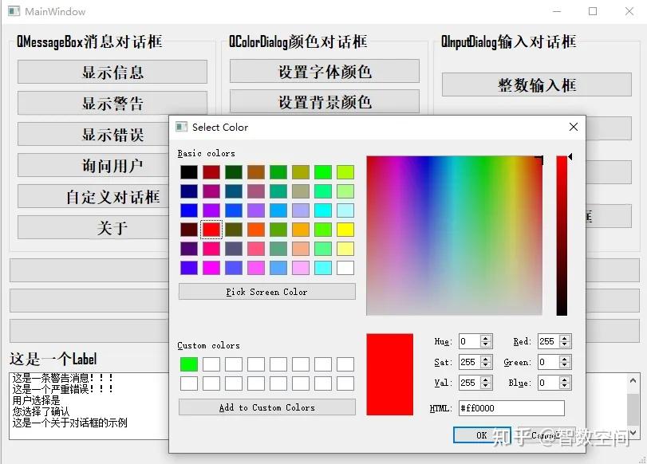Screen dimensions: 647x464
Task: Increment the Hue value with the up arrow
Action: click(x=487, y=338)
